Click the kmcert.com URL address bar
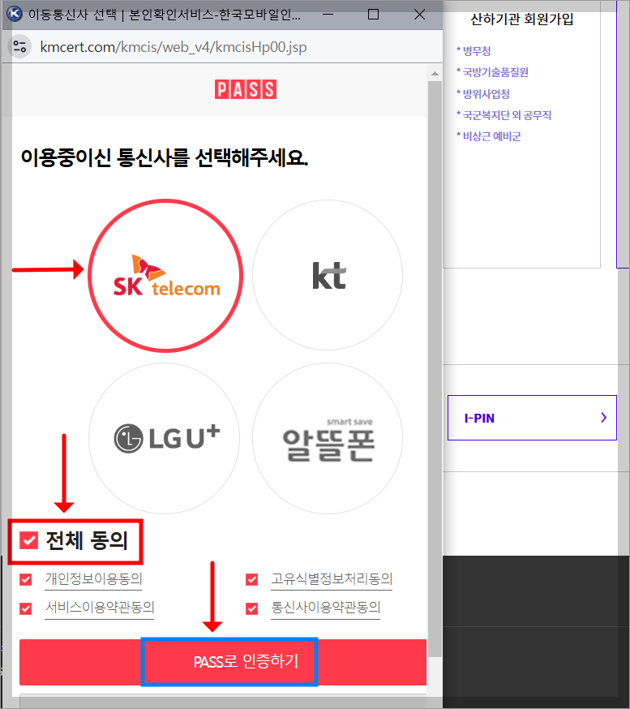This screenshot has height=709, width=630. point(174,46)
